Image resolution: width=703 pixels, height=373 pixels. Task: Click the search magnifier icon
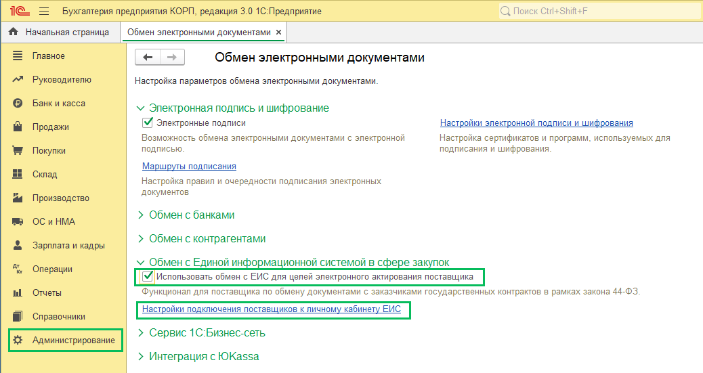coord(505,12)
